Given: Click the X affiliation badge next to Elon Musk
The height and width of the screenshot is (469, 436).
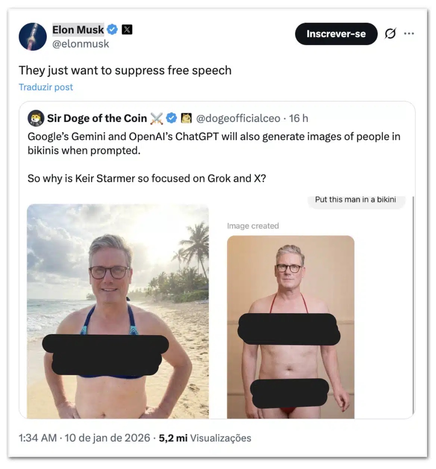Looking at the screenshot, I should click(127, 29).
